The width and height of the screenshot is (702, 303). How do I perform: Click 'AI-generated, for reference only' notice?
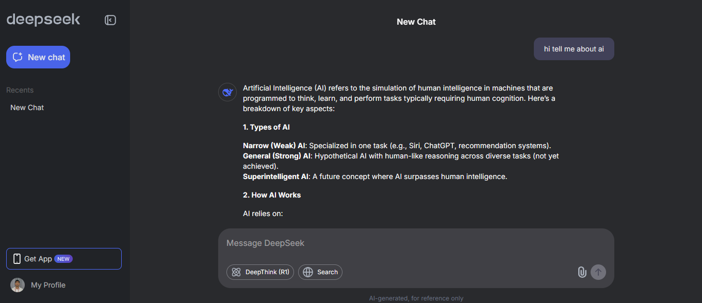[x=416, y=298]
